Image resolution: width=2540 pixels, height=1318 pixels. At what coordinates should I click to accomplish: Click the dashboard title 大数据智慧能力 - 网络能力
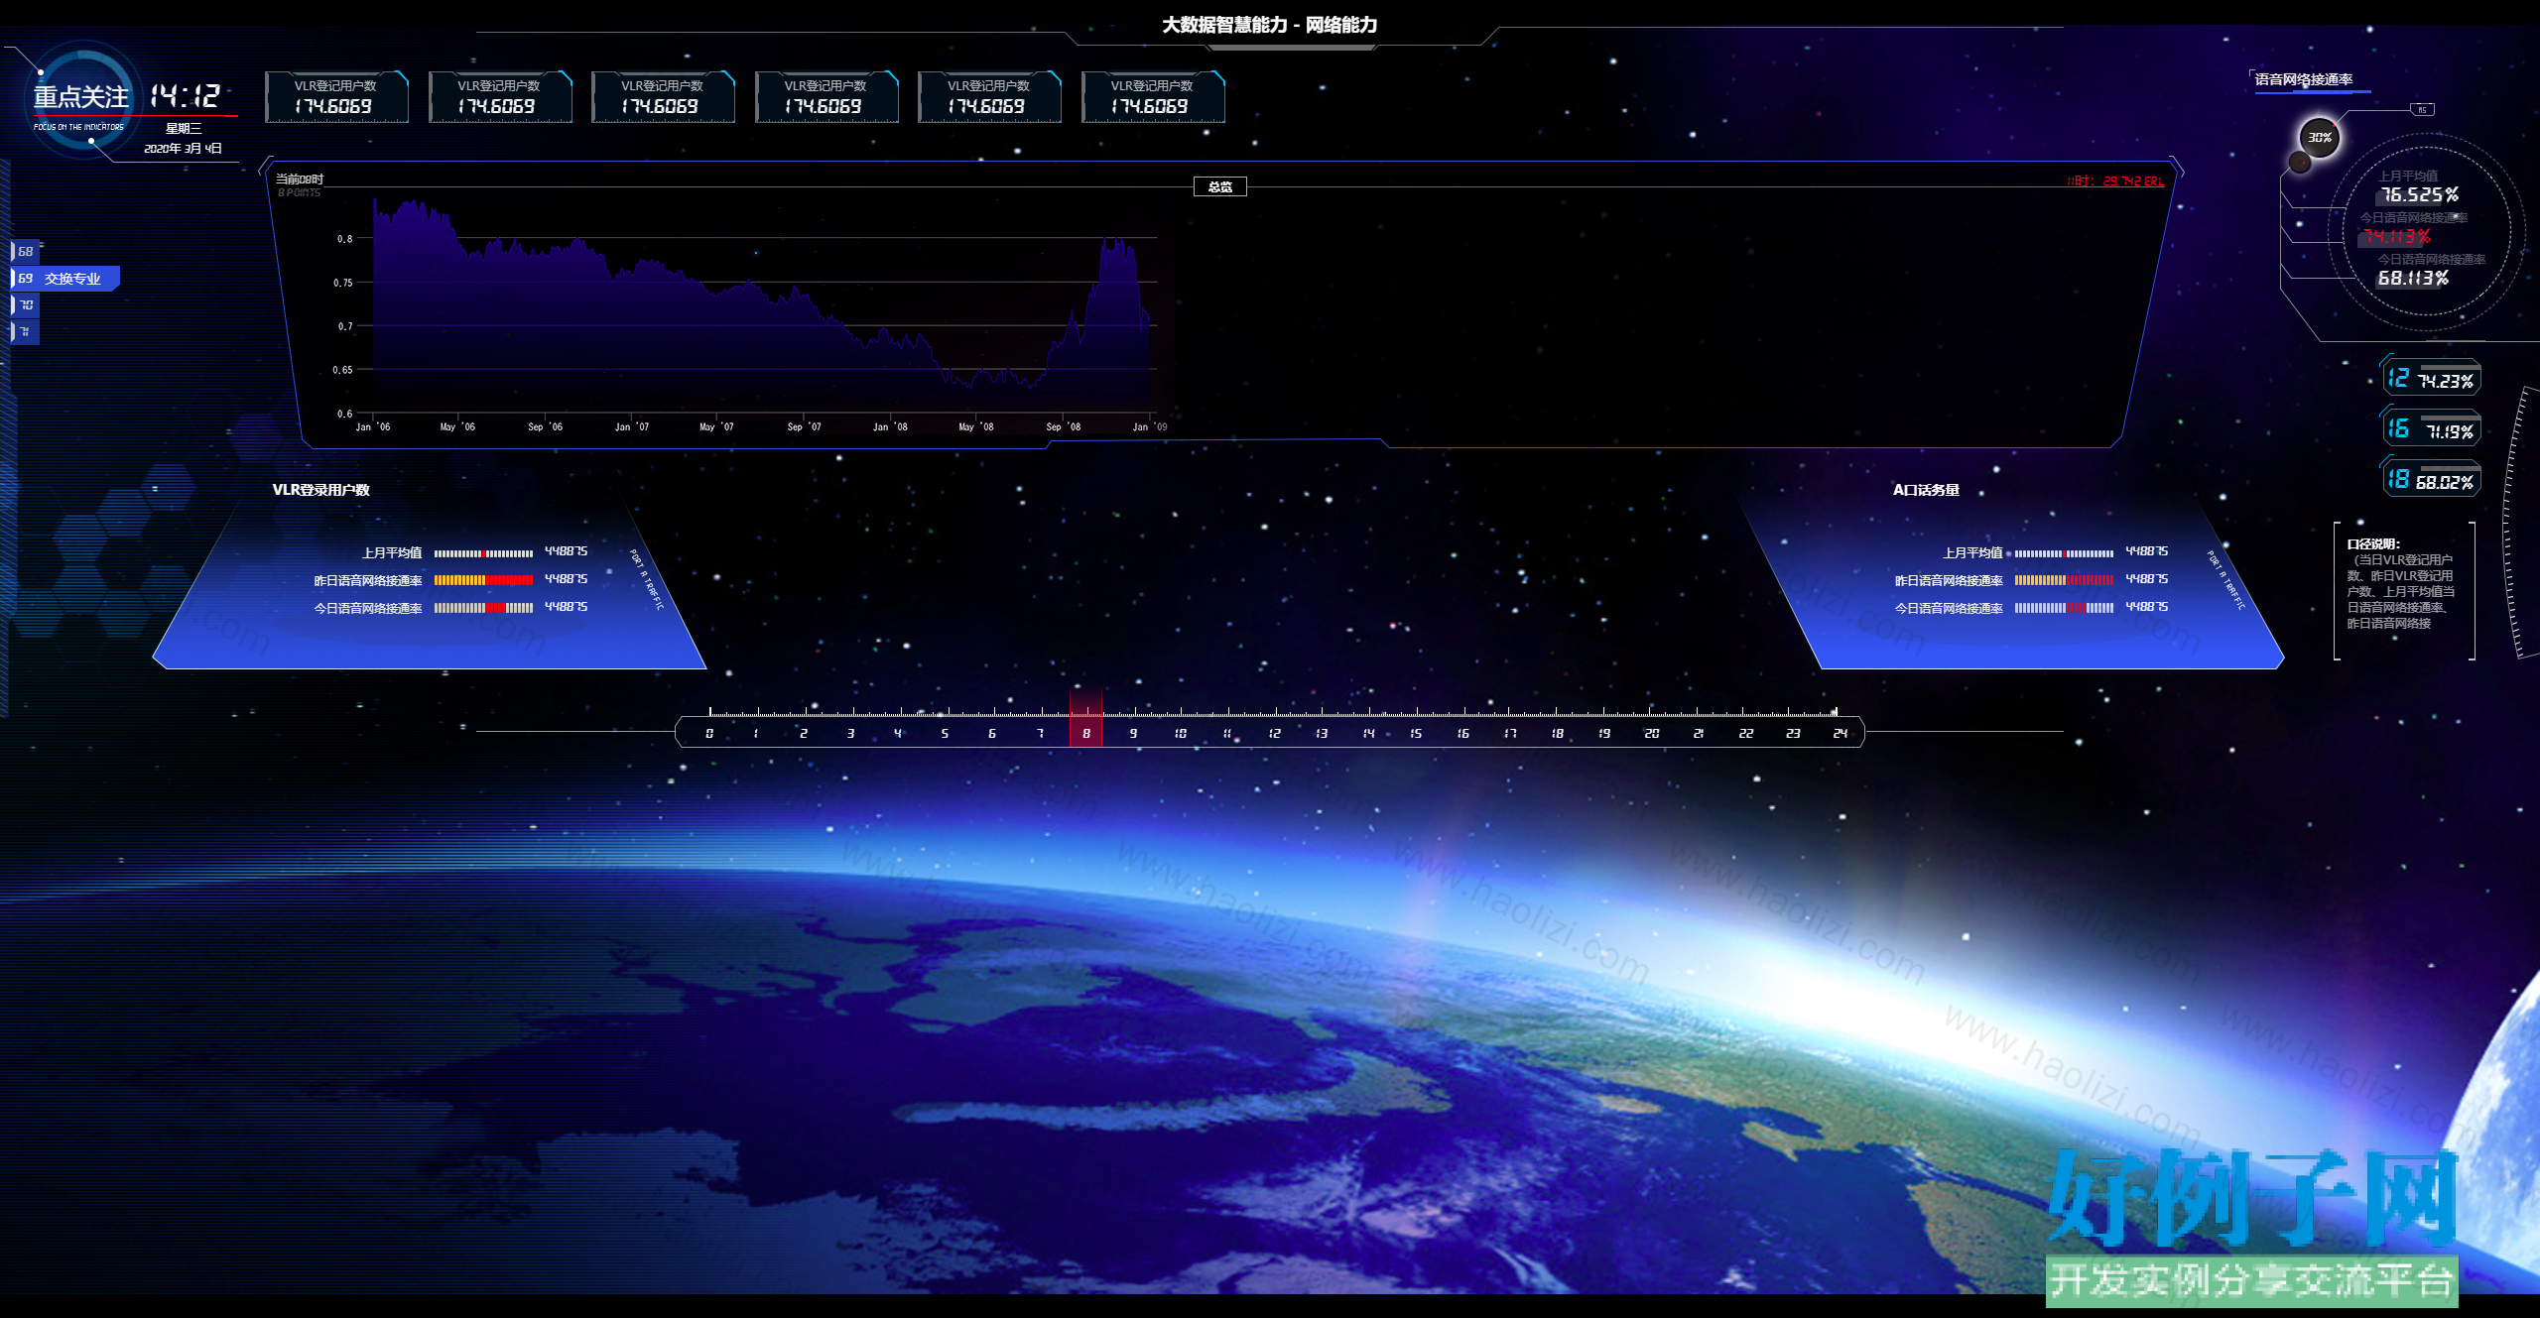(1270, 25)
